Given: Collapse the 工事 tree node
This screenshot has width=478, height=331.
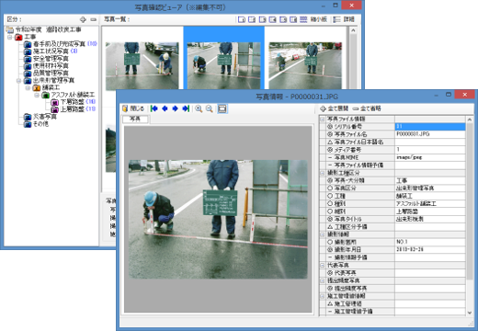Looking at the screenshot, I should pos(10,37).
